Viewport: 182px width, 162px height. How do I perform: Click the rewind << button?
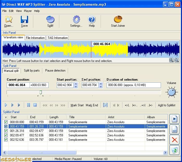click(x=51, y=105)
